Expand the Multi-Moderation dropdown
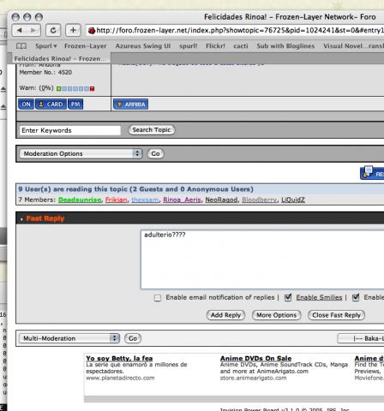The image size is (384, 411). (x=69, y=338)
